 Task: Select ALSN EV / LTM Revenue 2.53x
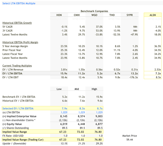tap(158, 70)
